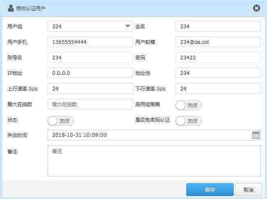Focus the 用户邮箱 input field
This screenshot has height=199, width=267.
point(218,42)
